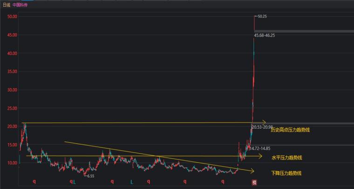
Task: Open the 日线 period selector
Action: click(7, 5)
